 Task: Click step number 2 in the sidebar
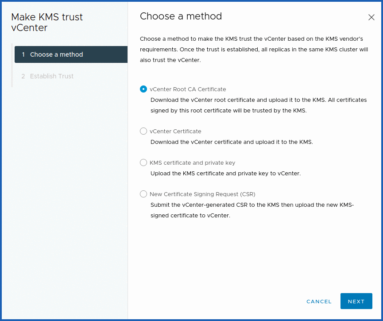coord(23,76)
